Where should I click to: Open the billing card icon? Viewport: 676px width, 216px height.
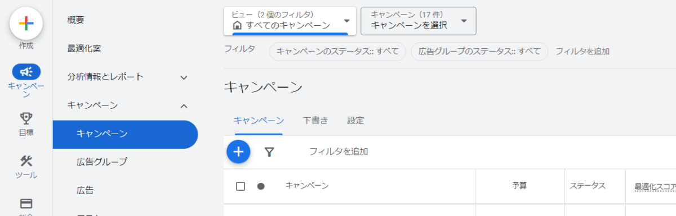(26, 204)
